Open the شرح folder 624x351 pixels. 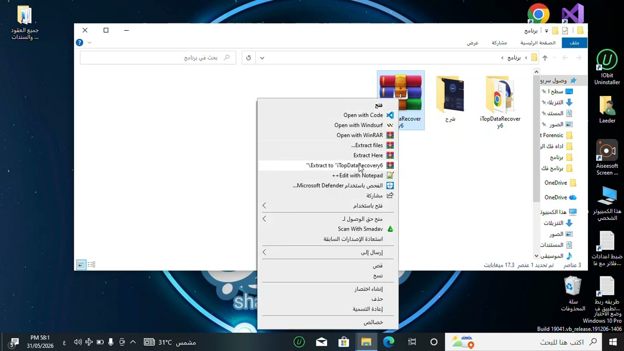point(450,99)
